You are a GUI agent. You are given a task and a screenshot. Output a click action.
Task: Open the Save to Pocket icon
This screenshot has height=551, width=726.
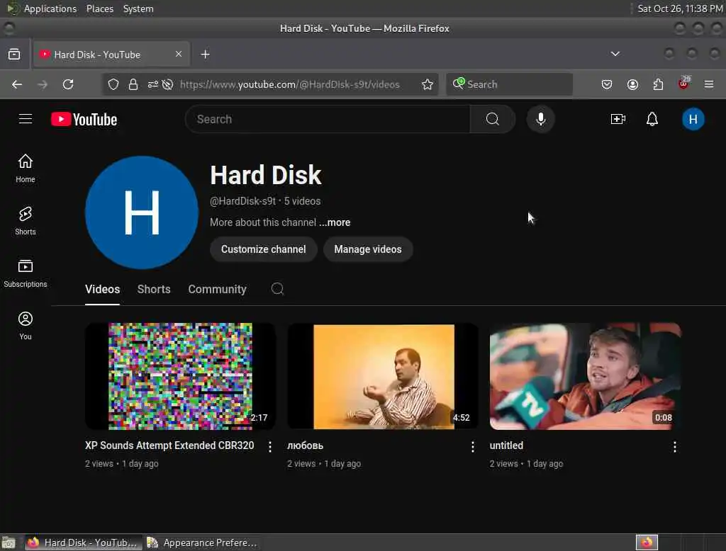(607, 85)
